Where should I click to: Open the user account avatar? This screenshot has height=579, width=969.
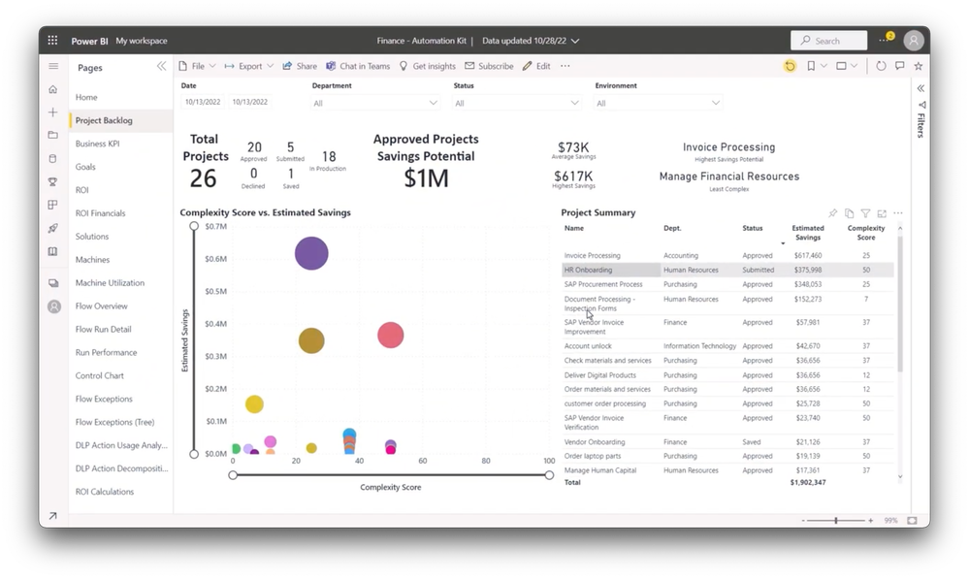914,41
